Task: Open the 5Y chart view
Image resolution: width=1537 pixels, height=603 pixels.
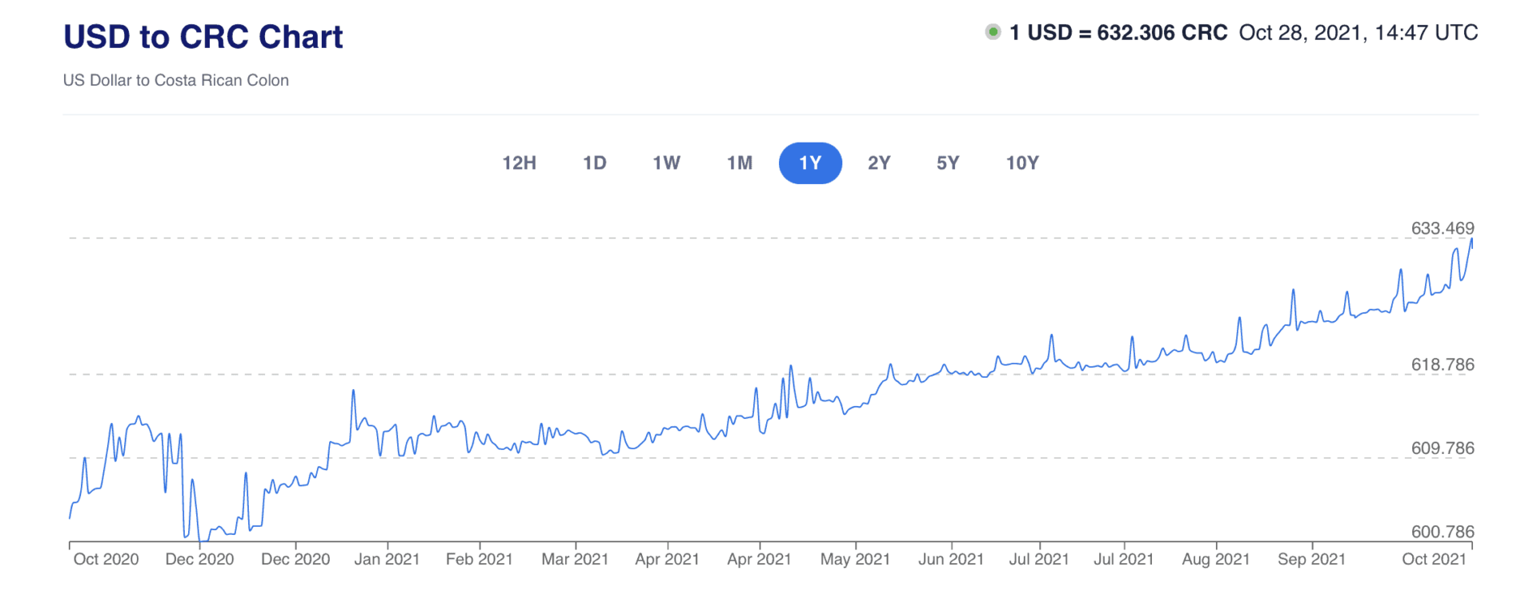Action: tap(946, 163)
